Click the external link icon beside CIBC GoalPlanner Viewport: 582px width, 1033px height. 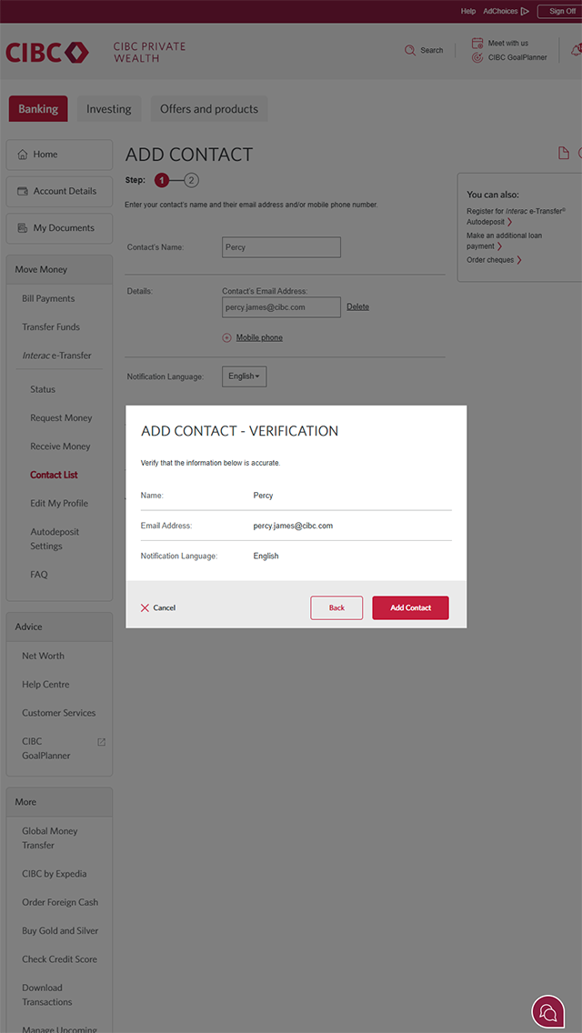[102, 742]
